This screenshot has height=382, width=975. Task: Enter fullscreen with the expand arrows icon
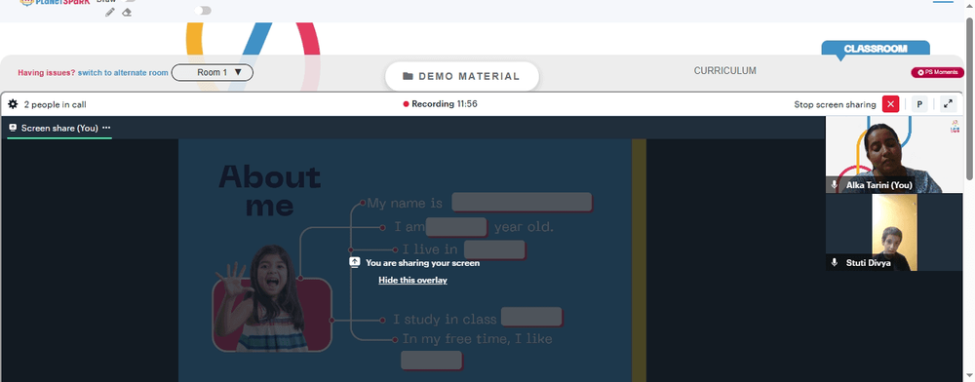pos(948,104)
